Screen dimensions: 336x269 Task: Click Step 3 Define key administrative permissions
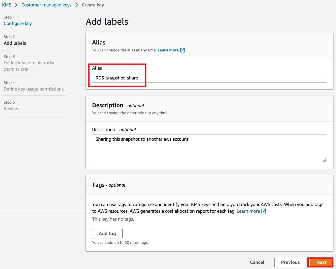tap(30, 66)
